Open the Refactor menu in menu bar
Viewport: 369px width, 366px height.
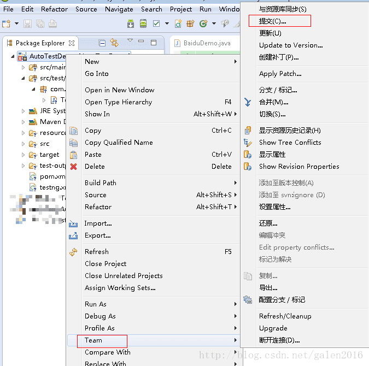tap(54, 9)
